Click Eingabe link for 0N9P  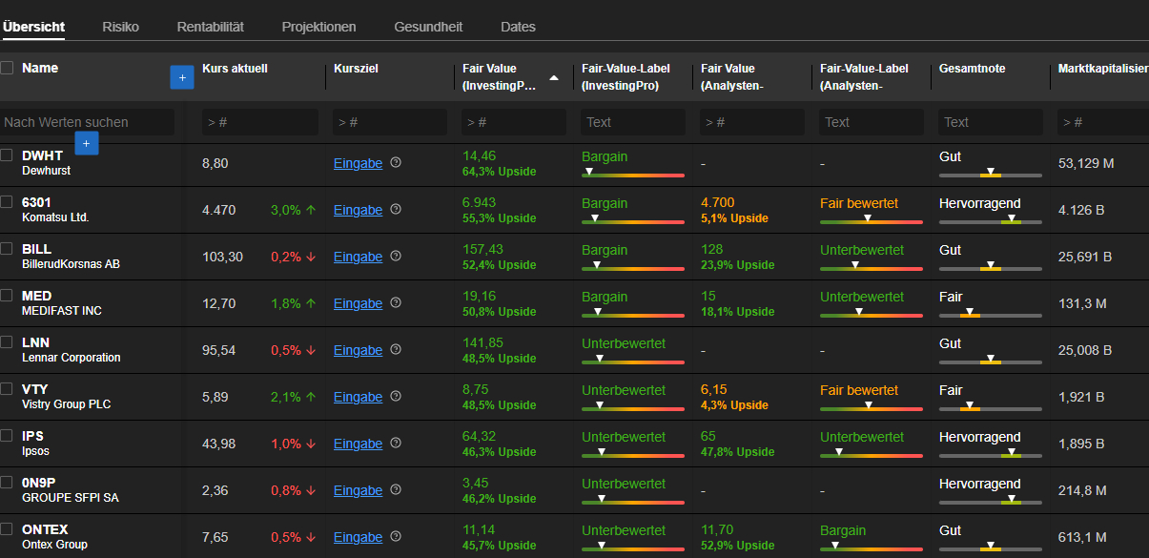[x=358, y=490]
